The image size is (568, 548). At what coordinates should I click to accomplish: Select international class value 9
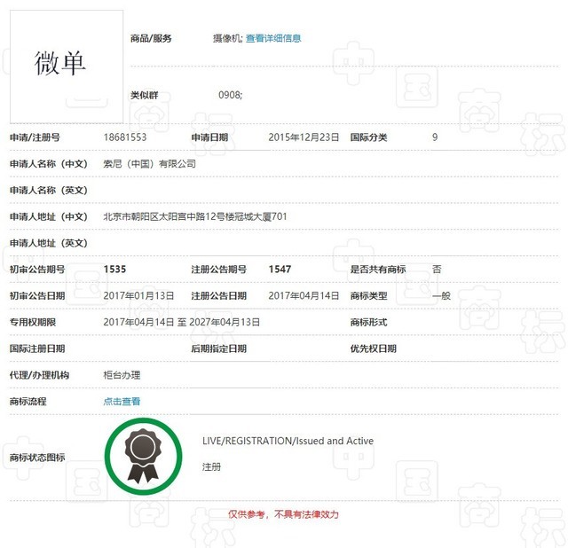click(x=435, y=137)
